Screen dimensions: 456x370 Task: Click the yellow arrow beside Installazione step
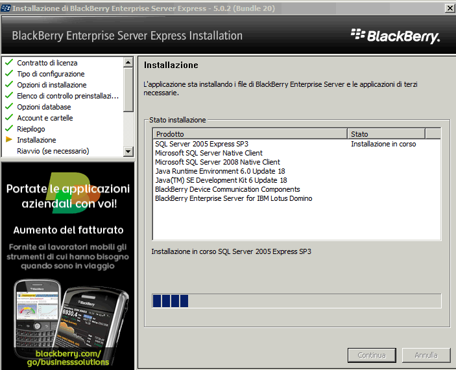coord(9,140)
